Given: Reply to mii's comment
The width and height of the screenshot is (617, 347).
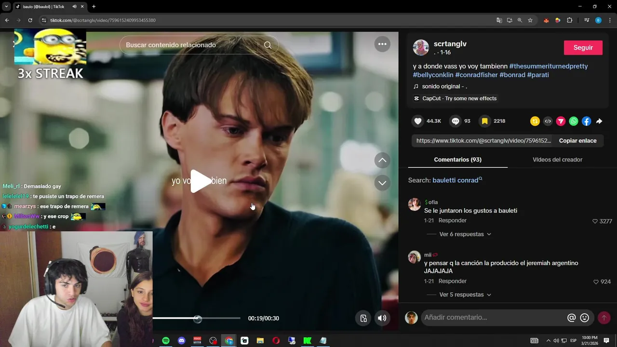Looking at the screenshot, I should pyautogui.click(x=453, y=281).
